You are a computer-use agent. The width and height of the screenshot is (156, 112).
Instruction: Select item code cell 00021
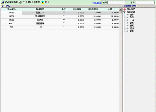point(11,16)
